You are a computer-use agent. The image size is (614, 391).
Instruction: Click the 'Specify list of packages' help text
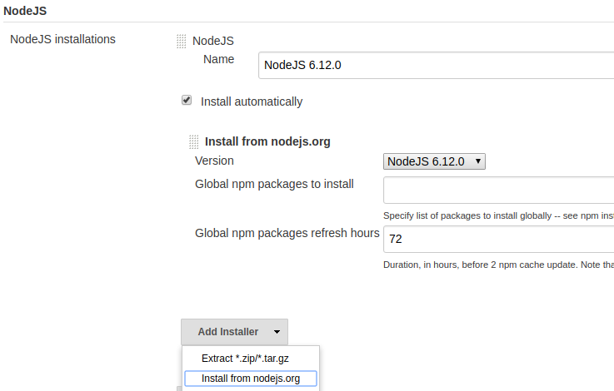click(498, 215)
